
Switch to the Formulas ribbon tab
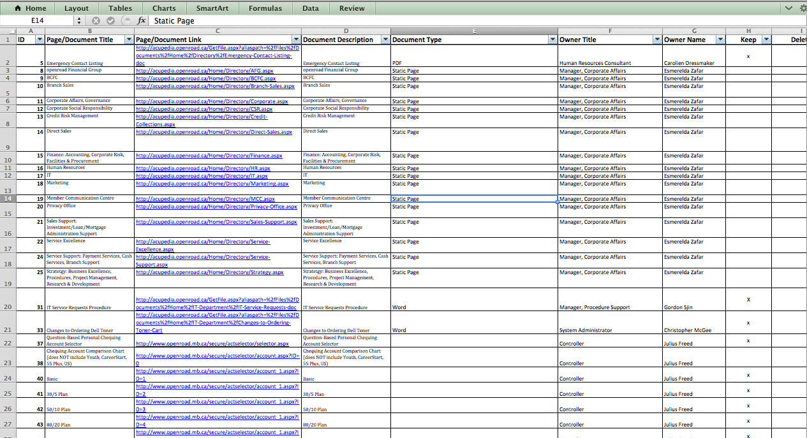click(x=264, y=8)
